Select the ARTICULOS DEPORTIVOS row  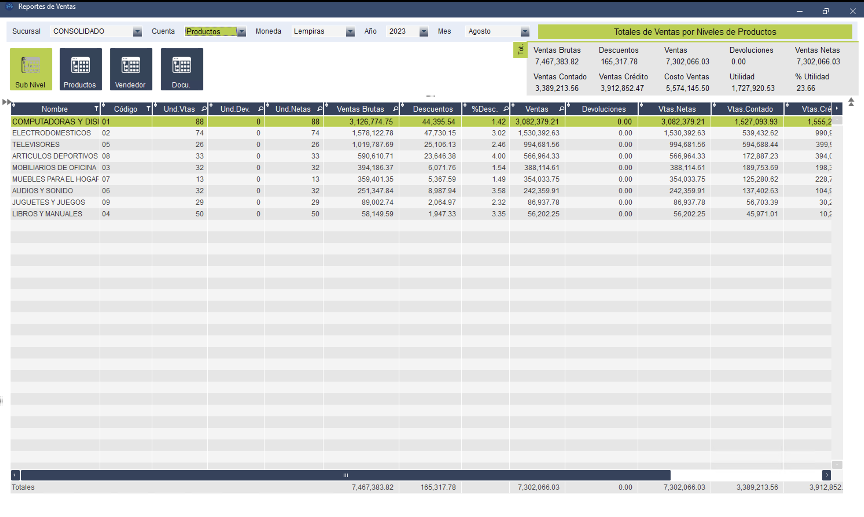point(421,156)
